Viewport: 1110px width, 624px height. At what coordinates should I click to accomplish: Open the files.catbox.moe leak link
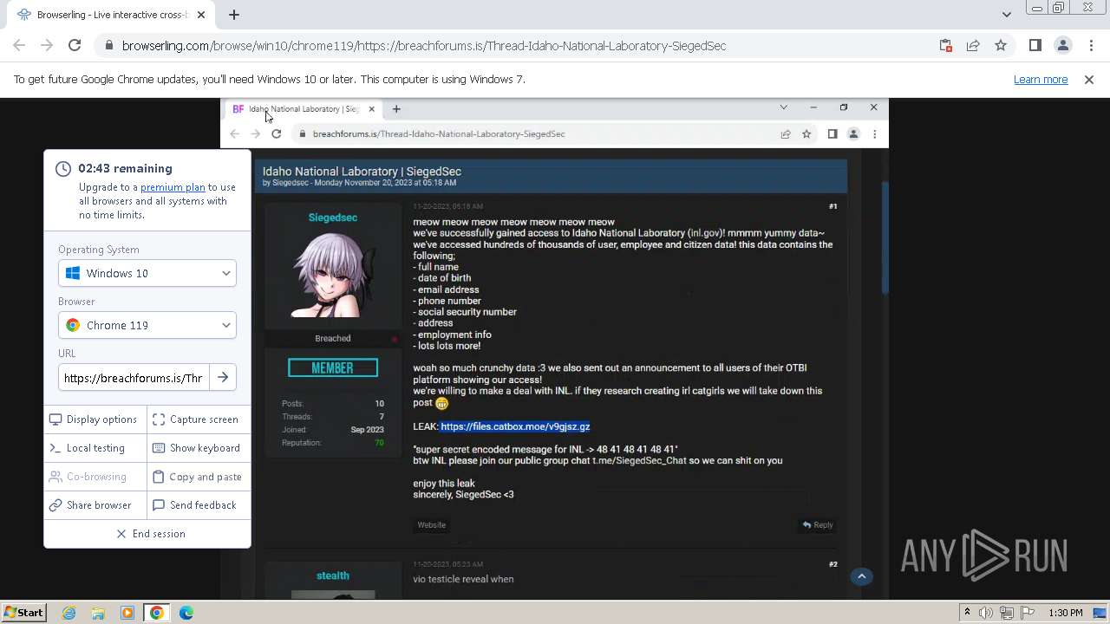pyautogui.click(x=515, y=426)
